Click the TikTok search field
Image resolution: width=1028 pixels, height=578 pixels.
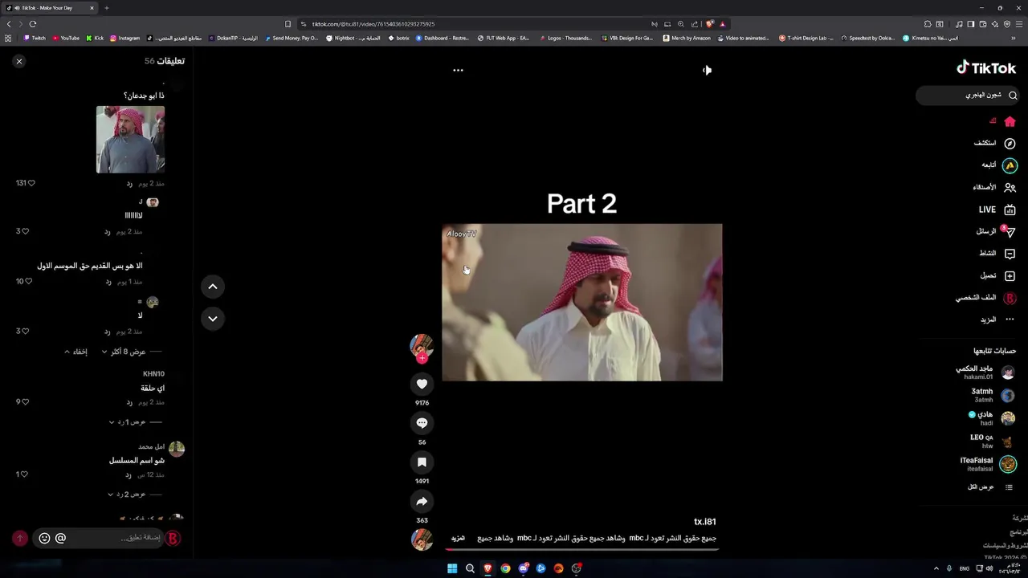tap(967, 96)
